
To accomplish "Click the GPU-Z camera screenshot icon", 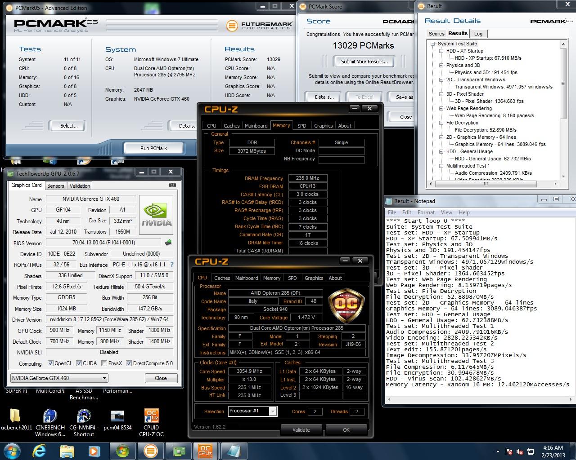I will pyautogui.click(x=172, y=185).
